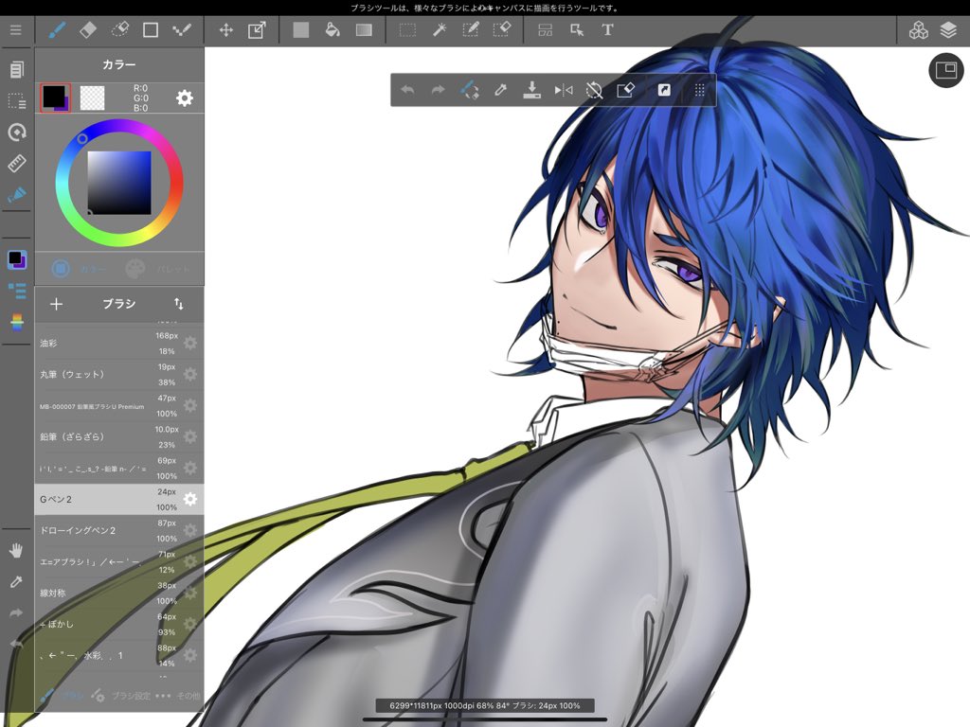Image resolution: width=970 pixels, height=727 pixels.
Task: Select the Eraser tool
Action: click(x=88, y=29)
